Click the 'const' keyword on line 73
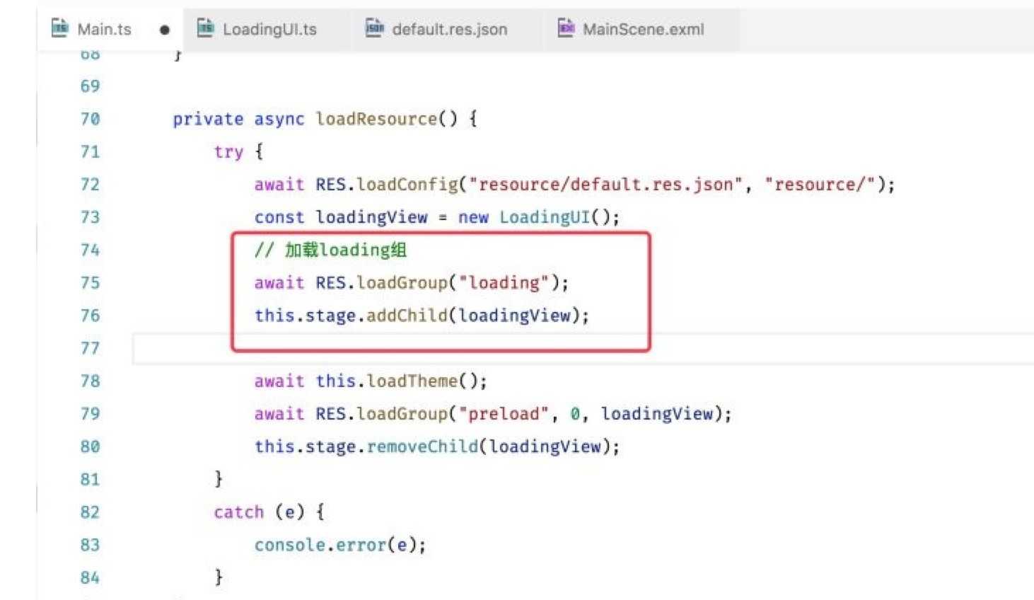 pos(279,217)
